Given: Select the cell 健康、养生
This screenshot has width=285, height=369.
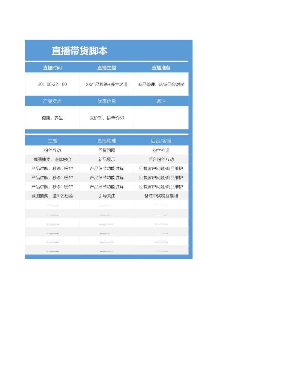Looking at the screenshot, I should click(52, 118).
